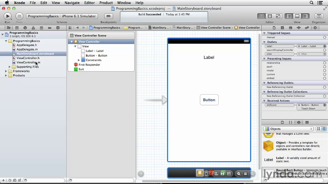328x184 pixels.
Task: Run the project with the Run button
Action: pos(8,16)
